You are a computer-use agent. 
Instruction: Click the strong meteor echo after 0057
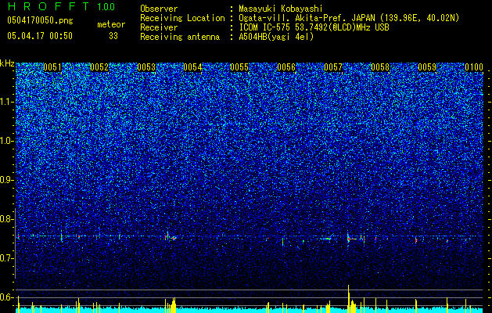click(x=352, y=239)
